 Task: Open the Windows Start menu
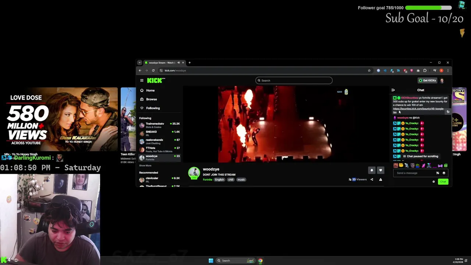(211, 261)
